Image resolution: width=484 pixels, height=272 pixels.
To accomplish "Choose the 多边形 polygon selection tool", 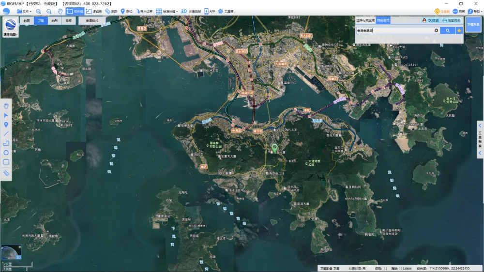I will (94, 12).
